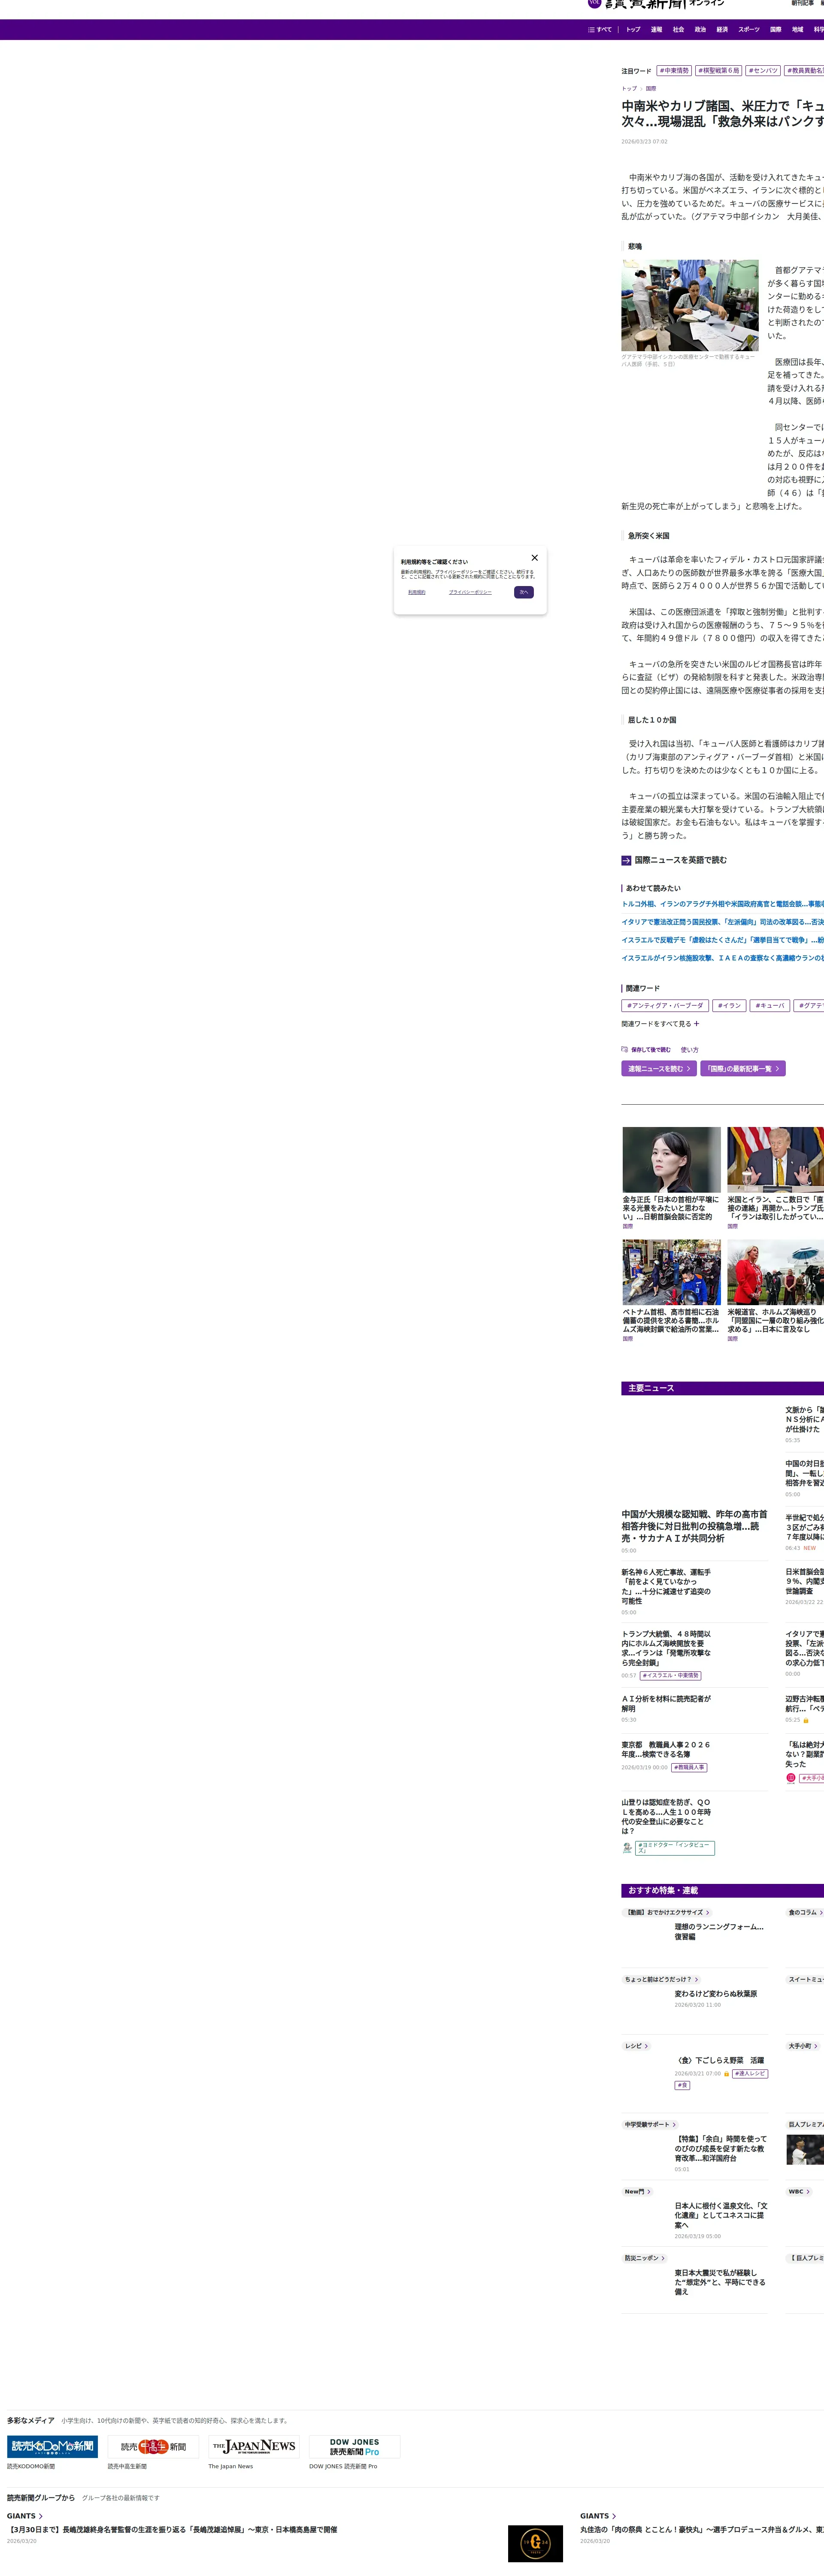Open the #イラン related tag
The image size is (824, 2576).
[729, 1006]
